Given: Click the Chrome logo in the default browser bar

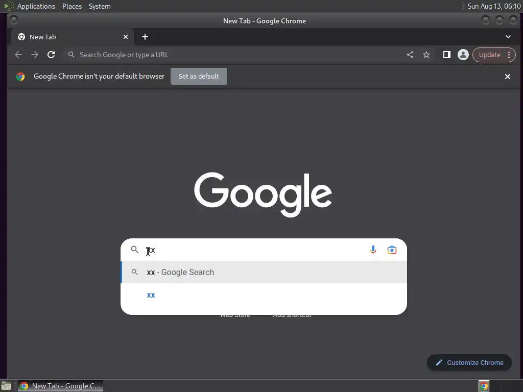Looking at the screenshot, I should pyautogui.click(x=20, y=77).
